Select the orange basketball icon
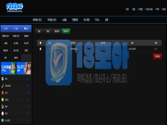The image size is (167, 125). (3, 93)
